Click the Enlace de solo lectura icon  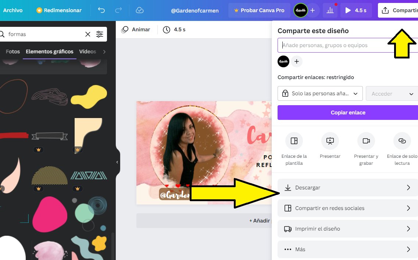402,141
